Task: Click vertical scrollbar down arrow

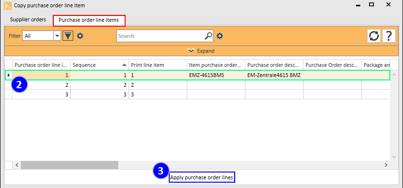Action: coord(394,157)
